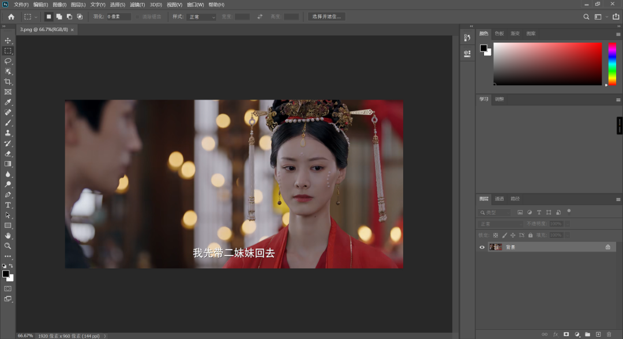Viewport: 623px width, 339px height.
Task: Expand status bar info arrow
Action: coord(105,336)
